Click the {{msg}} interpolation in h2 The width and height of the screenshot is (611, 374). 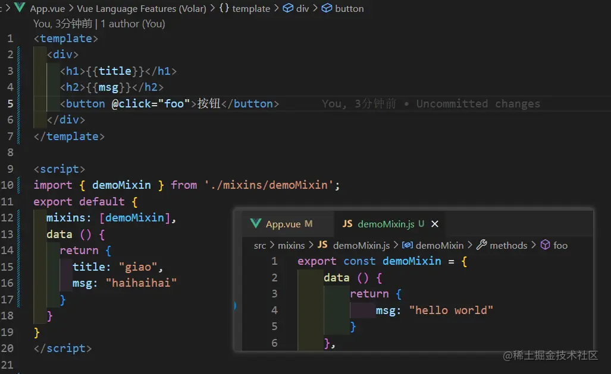tap(108, 87)
